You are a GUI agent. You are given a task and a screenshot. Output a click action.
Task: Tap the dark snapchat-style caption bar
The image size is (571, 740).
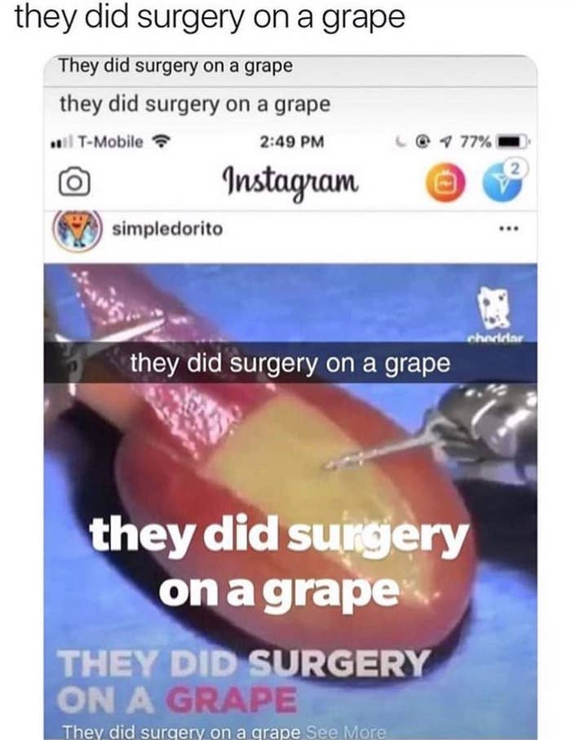tap(290, 363)
